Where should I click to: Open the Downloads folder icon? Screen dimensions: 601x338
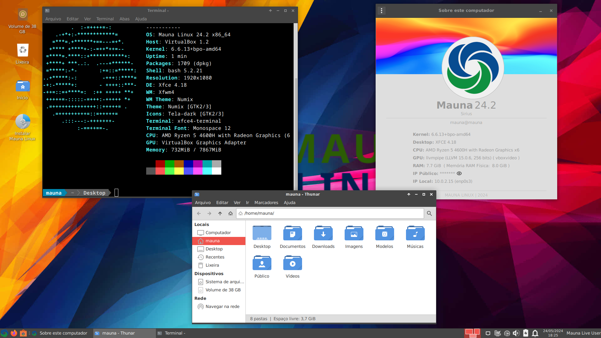coord(323,233)
